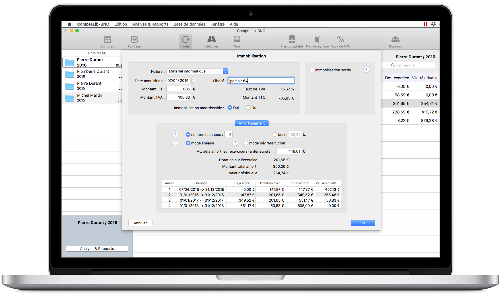
Task: Select background row with 58,59 €
Action: (410, 95)
